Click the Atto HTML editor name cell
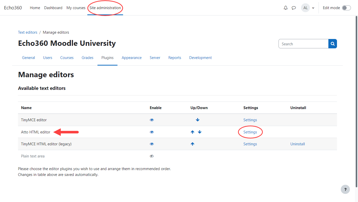 36,132
